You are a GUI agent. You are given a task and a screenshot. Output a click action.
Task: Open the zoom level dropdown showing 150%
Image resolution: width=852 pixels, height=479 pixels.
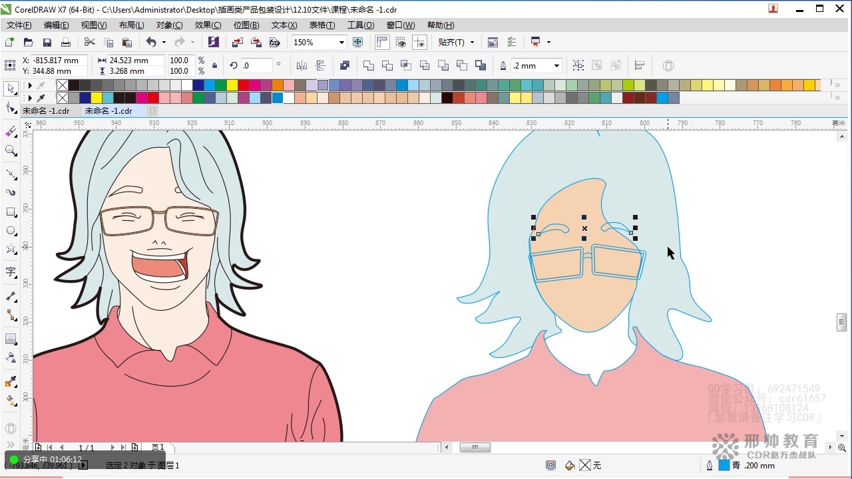tap(342, 42)
